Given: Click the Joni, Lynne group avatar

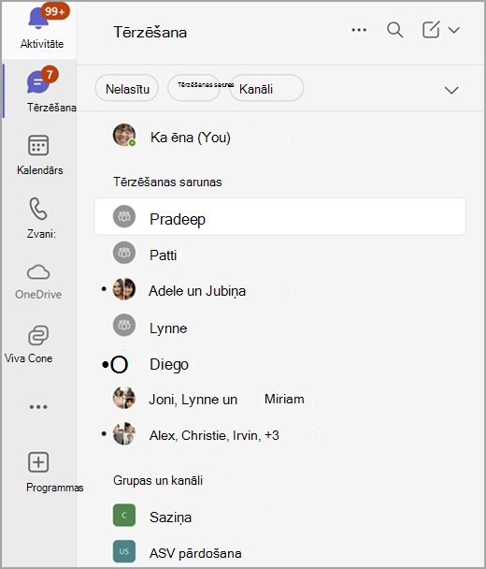Looking at the screenshot, I should [x=124, y=398].
